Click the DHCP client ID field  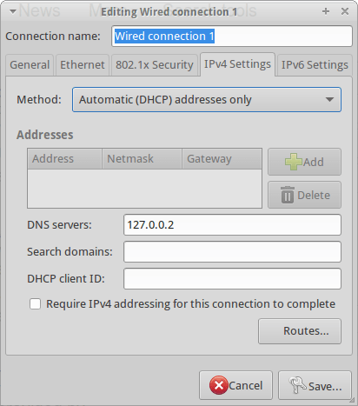pyautogui.click(x=232, y=279)
